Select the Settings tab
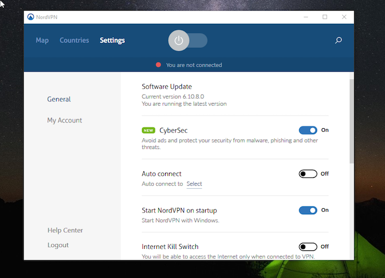 point(112,40)
